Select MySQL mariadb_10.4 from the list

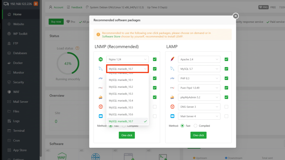click(121, 101)
